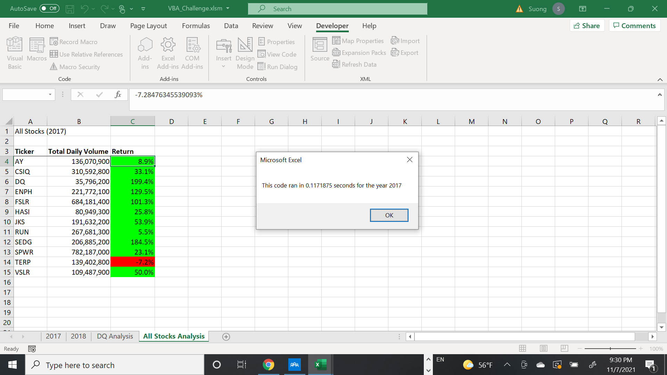667x375 pixels.
Task: Click the Search box in title bar
Action: (x=337, y=9)
